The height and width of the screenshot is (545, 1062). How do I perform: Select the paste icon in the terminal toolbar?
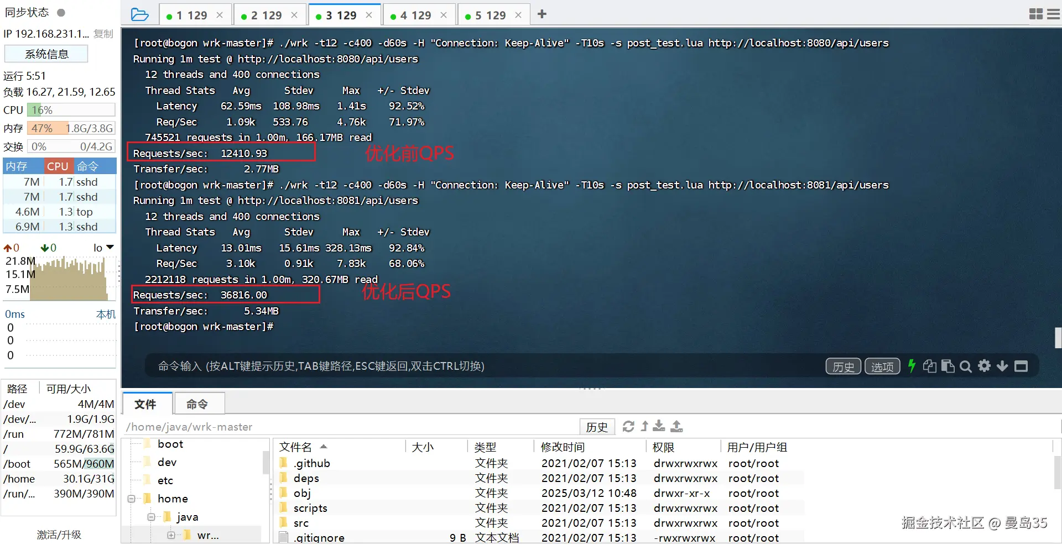(x=948, y=366)
